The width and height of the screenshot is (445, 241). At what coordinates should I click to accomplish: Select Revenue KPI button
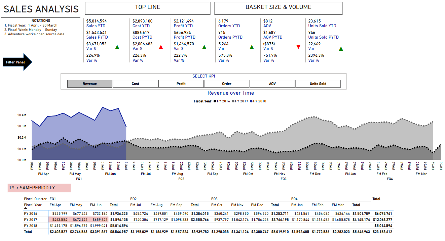90,84
